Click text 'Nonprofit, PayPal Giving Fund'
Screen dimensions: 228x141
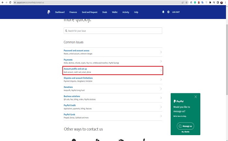pos(74,90)
